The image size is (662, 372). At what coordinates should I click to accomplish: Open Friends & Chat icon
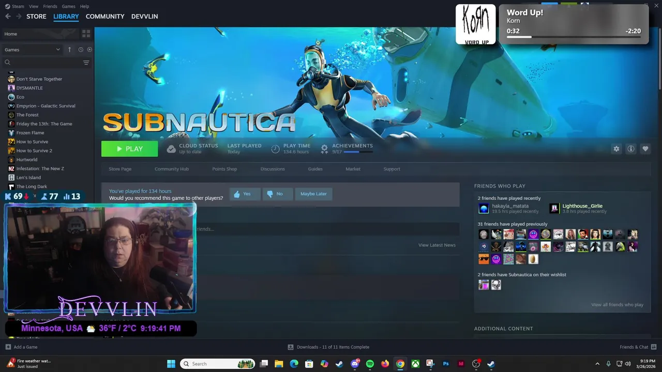point(654,347)
